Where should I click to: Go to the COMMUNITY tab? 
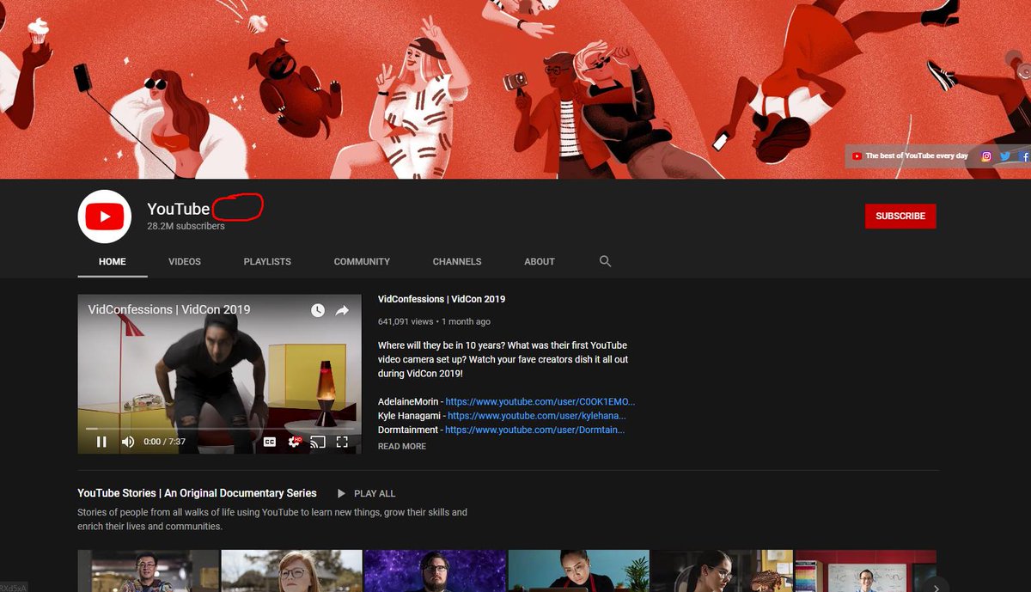[x=362, y=261]
